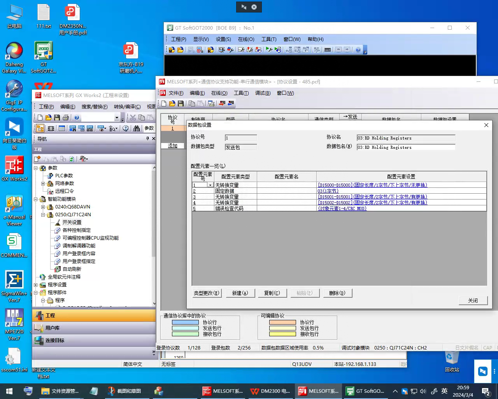Click the 数据包名 input field
The height and width of the screenshot is (399, 498).
[x=406, y=147]
